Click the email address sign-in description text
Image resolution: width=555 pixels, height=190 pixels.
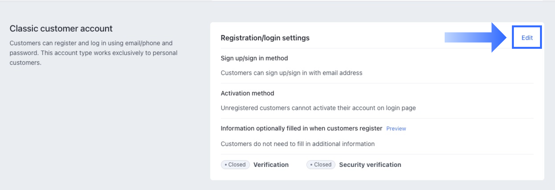[292, 73]
